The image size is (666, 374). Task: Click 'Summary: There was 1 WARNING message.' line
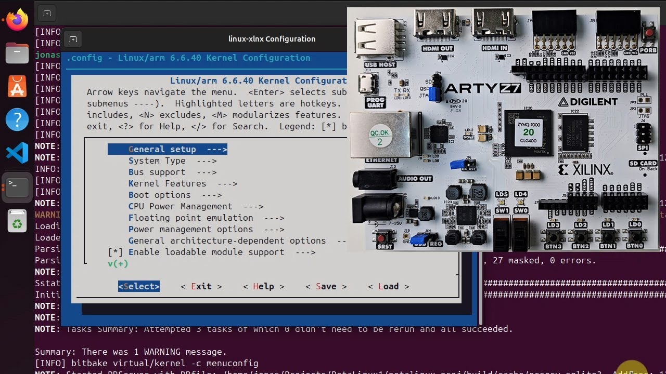point(131,352)
